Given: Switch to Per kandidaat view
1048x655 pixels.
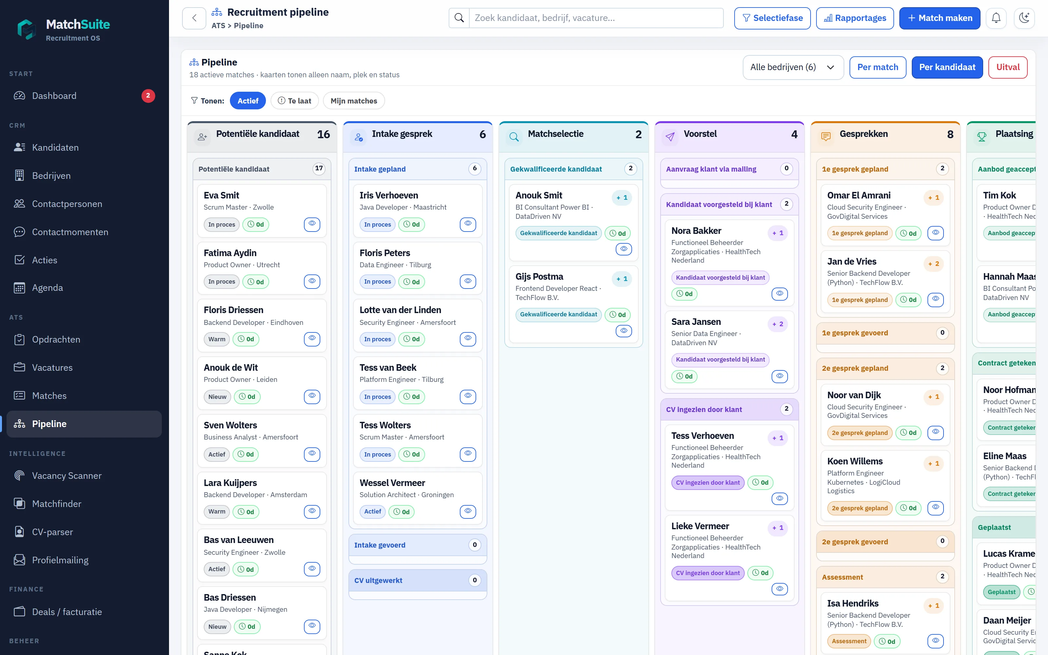Looking at the screenshot, I should [x=947, y=67].
